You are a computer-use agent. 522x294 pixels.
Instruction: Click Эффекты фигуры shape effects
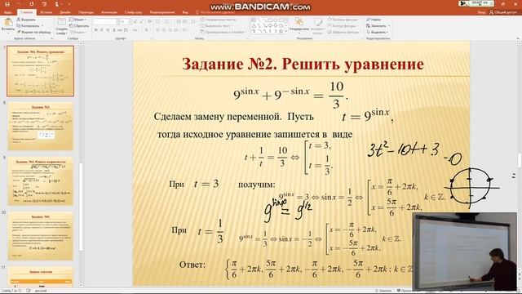point(343,32)
